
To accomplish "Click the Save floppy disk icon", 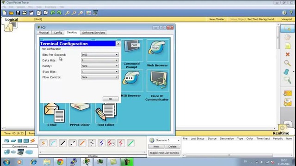I will tap(18, 13).
